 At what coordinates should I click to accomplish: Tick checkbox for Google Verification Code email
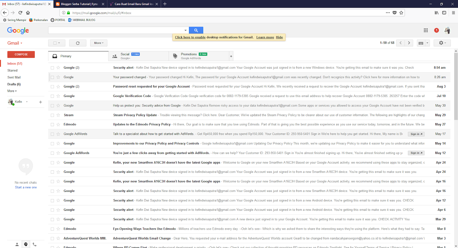point(52,96)
